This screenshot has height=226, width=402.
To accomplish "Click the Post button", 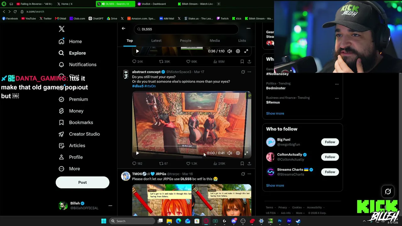I will [83, 182].
